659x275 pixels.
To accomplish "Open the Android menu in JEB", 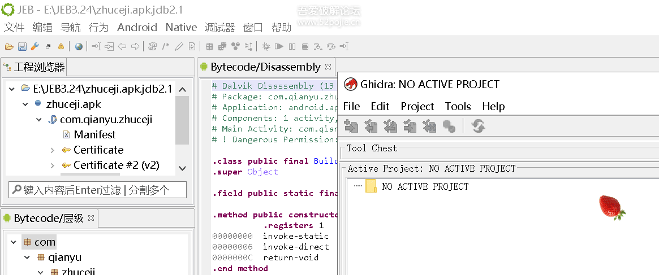I will coord(137,28).
